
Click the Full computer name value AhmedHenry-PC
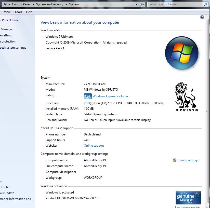point(95,166)
